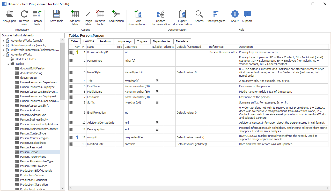The width and height of the screenshot is (331, 191).
Task: Open Custom fields from the toolbar
Action: tap(37, 14)
